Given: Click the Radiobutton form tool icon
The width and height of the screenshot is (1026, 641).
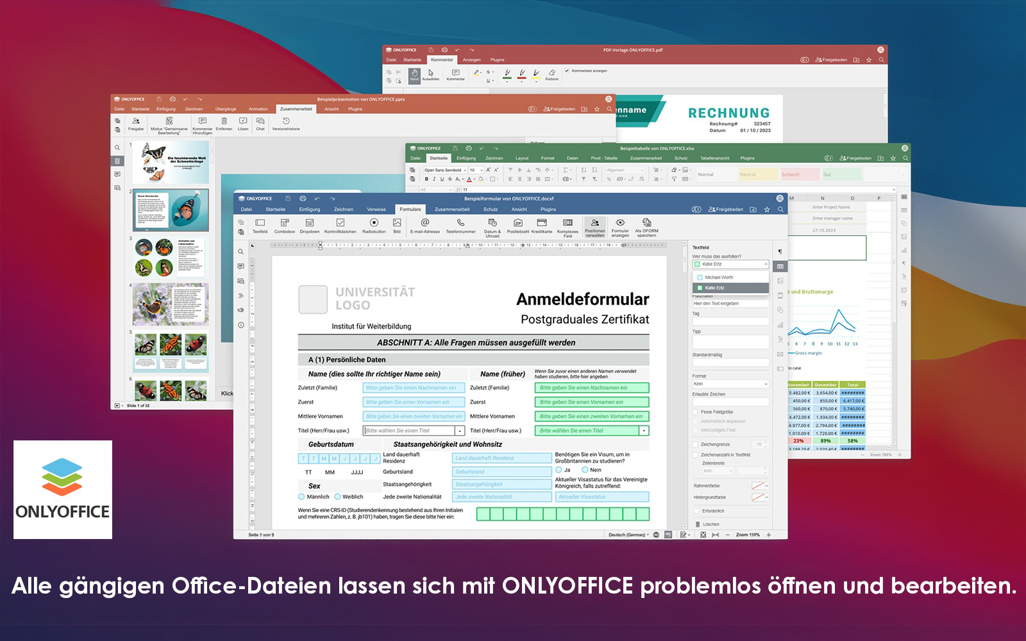Looking at the screenshot, I should (374, 223).
